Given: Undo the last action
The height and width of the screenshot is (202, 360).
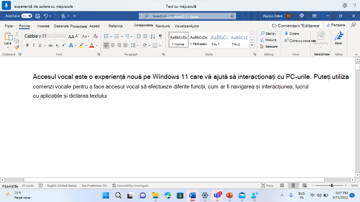Looking at the screenshot, I should [x=45, y=16].
